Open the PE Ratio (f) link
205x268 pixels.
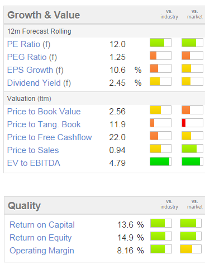click(28, 44)
